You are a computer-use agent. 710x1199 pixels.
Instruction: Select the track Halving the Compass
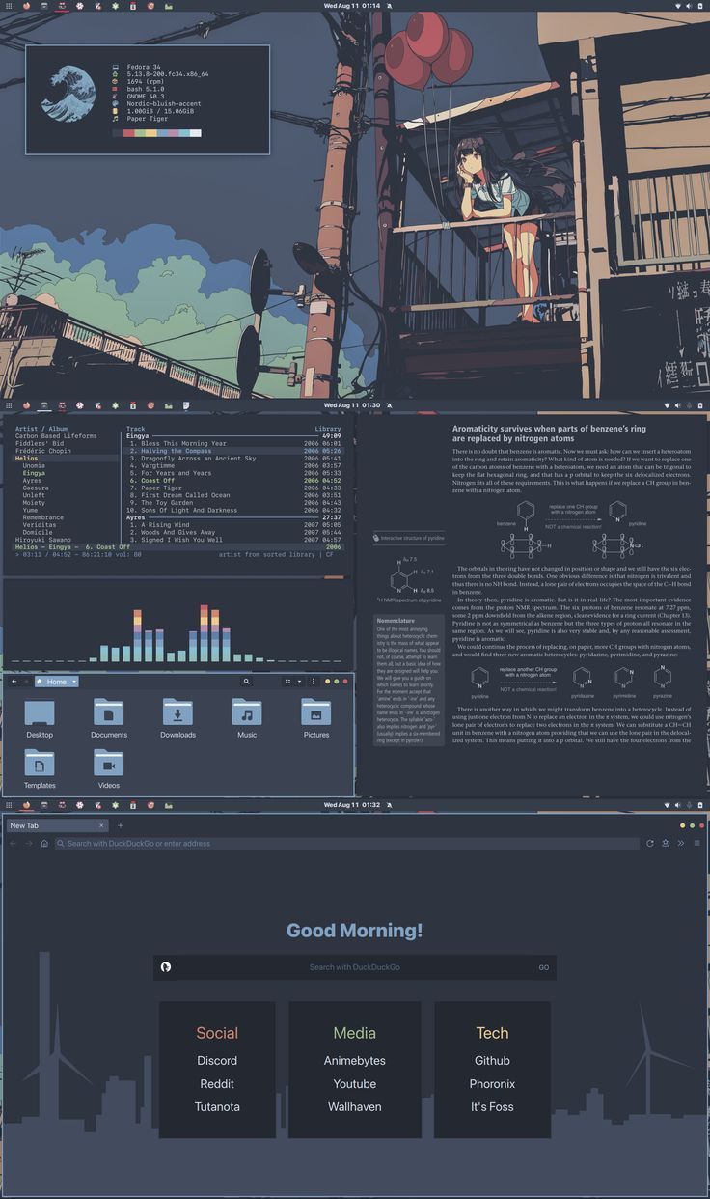(176, 451)
